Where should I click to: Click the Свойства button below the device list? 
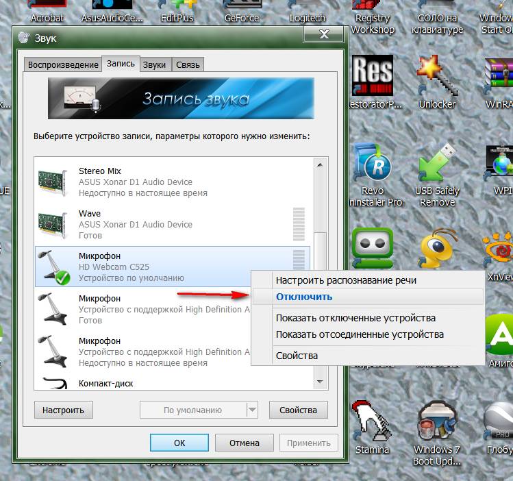point(298,410)
